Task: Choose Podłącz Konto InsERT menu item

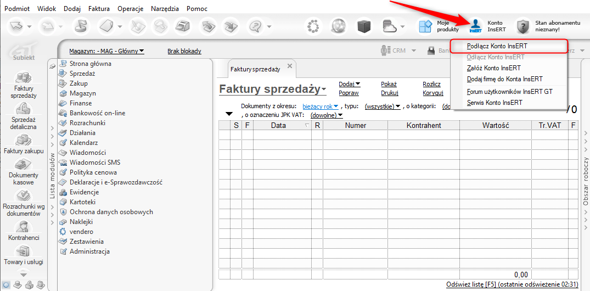Action: (x=508, y=46)
